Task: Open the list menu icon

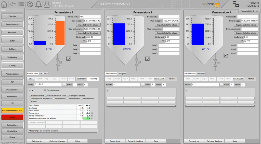Action: pyautogui.click(x=21, y=4)
